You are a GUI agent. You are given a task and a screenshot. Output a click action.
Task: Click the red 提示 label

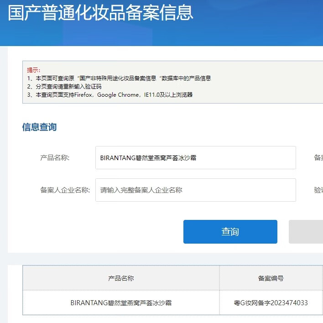pyautogui.click(x=34, y=70)
